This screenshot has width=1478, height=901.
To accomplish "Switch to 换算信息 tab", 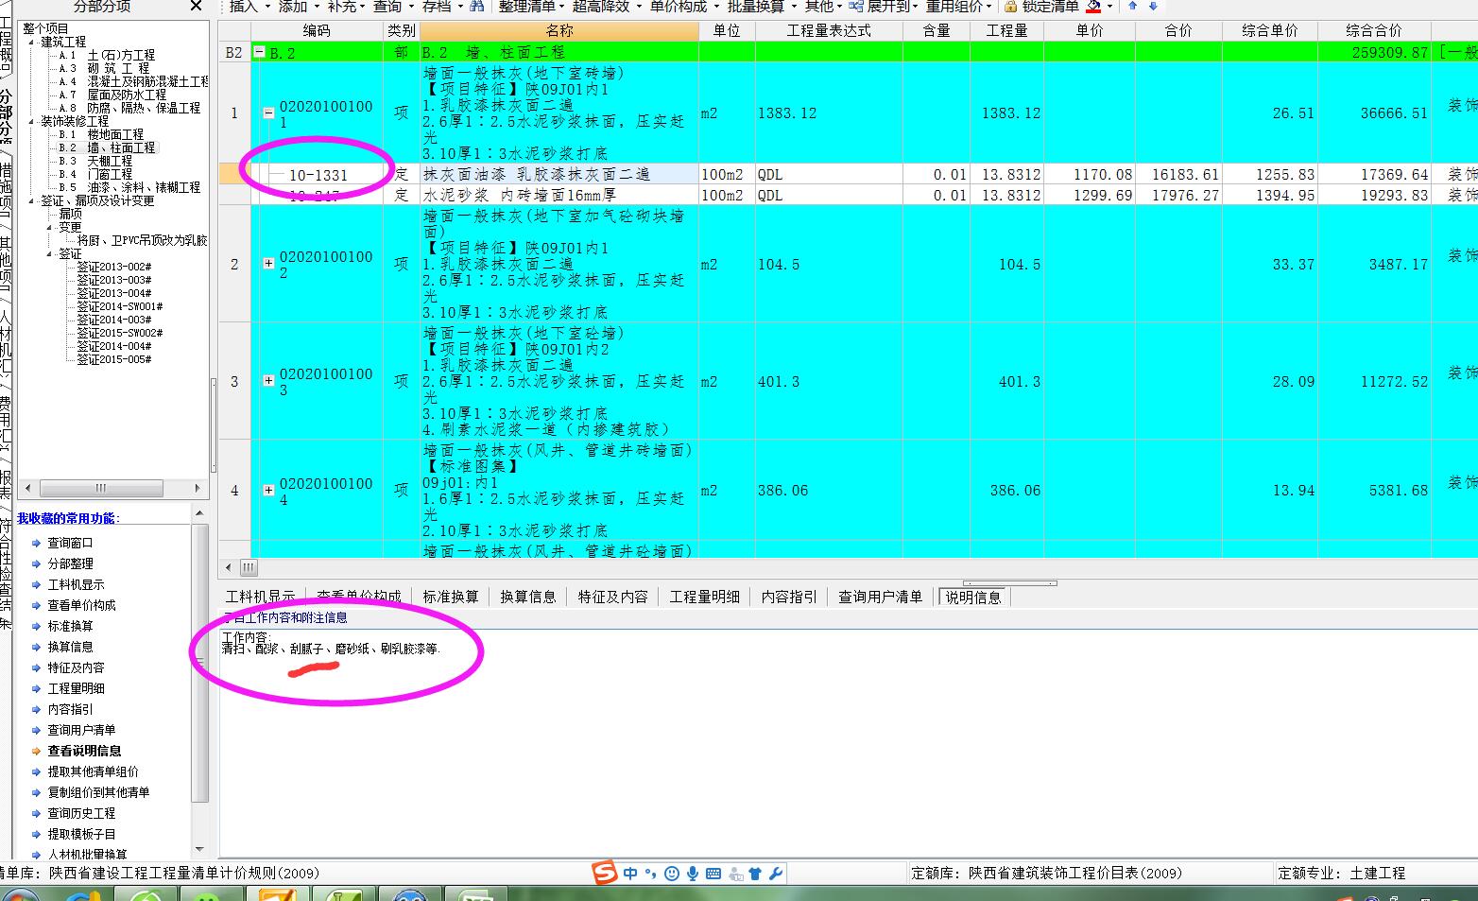I will [527, 597].
